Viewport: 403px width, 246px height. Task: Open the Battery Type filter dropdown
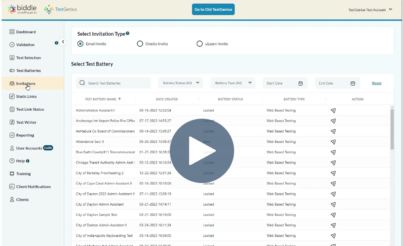(233, 83)
